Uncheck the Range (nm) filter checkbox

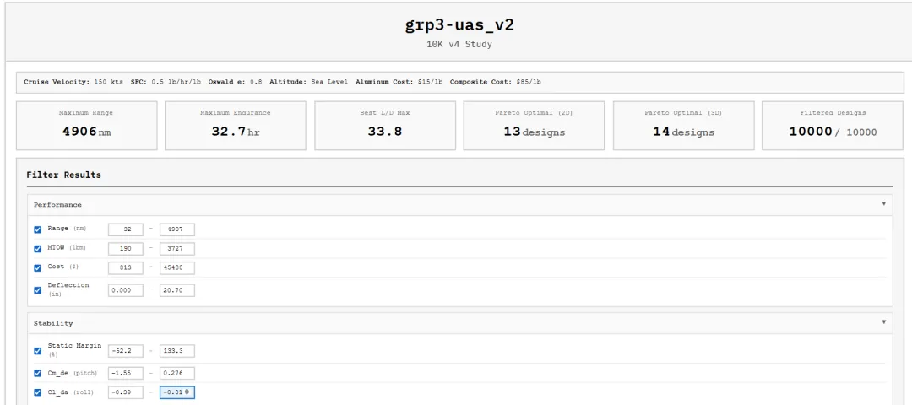coord(37,229)
